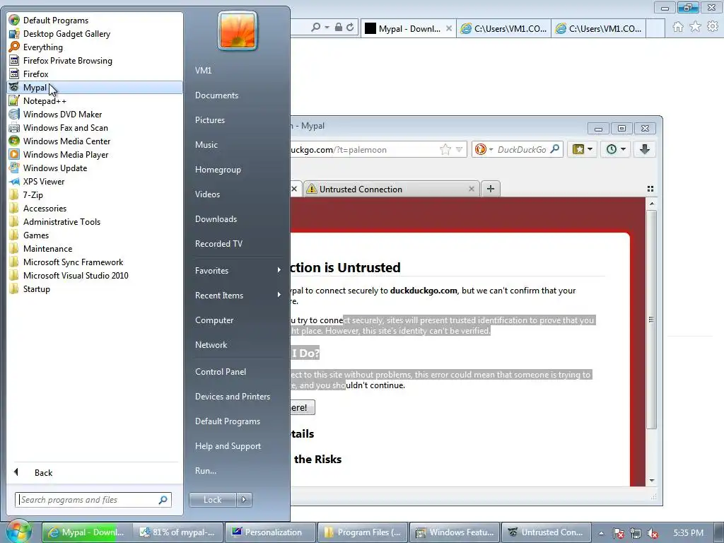The image size is (724, 543).
Task: Open Homegroup from the Start menu
Action: (238, 170)
